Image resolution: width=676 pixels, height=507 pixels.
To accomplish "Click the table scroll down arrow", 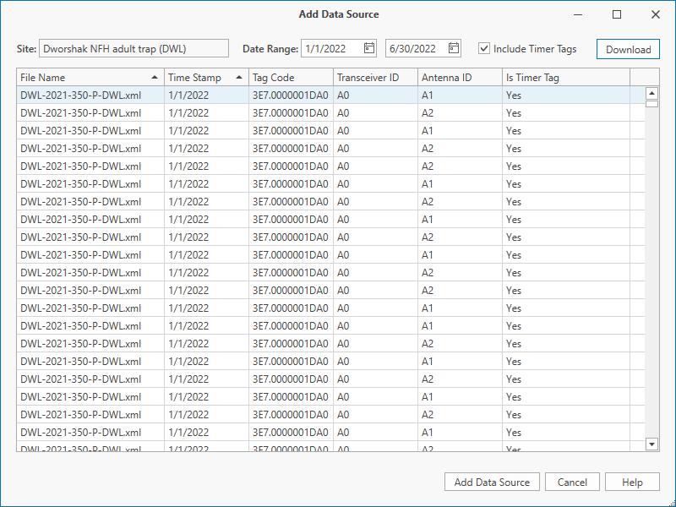I will (x=651, y=444).
